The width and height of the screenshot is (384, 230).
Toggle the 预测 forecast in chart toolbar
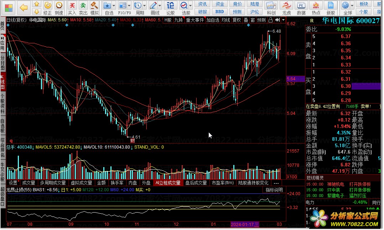[x=261, y=20]
